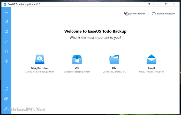Click the OS label
Image resolution: width=181 pixels, height=115 pixels.
pyautogui.click(x=77, y=68)
